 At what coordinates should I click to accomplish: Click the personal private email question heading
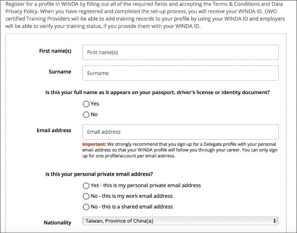pos(99,174)
